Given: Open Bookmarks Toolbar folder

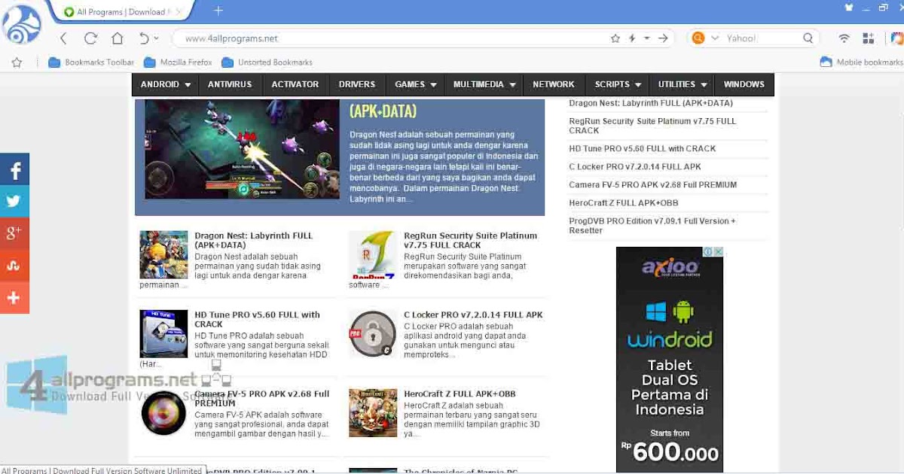Looking at the screenshot, I should (x=91, y=62).
